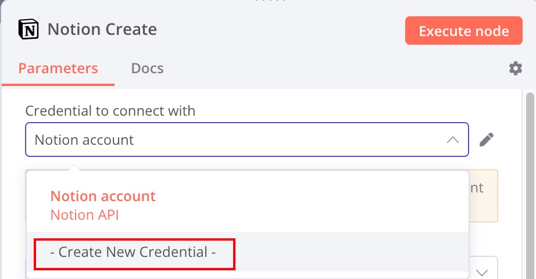This screenshot has width=536, height=279.
Task: Click the Credential to connect with label
Action: point(110,110)
